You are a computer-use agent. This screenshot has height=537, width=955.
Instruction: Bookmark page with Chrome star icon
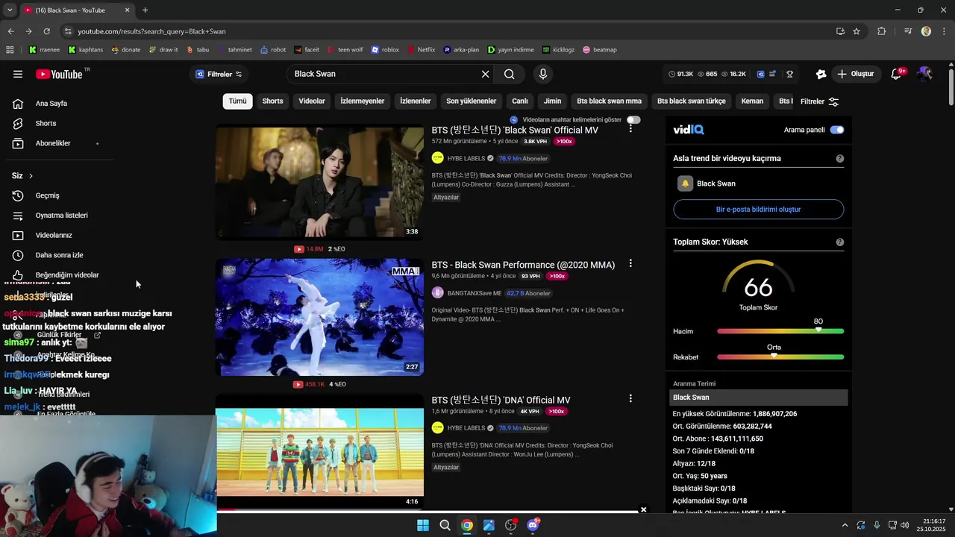(x=857, y=31)
